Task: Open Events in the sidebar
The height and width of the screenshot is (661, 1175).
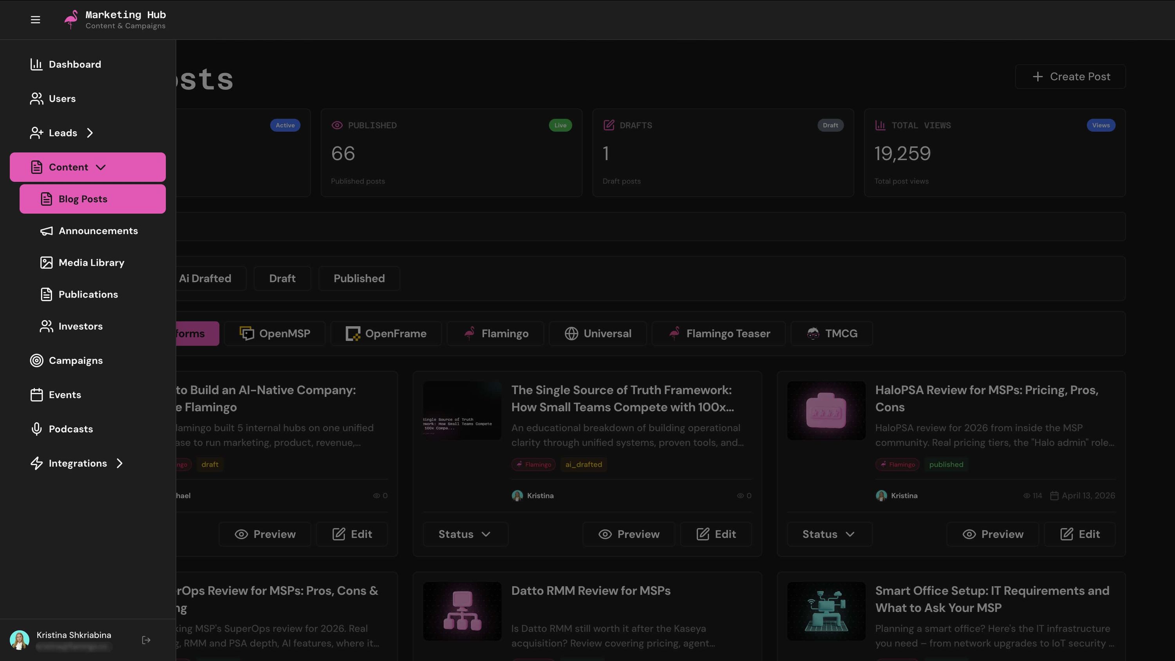Action: click(88, 395)
